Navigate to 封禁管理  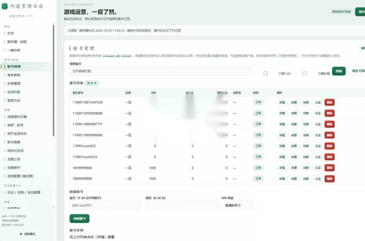[x=14, y=84]
